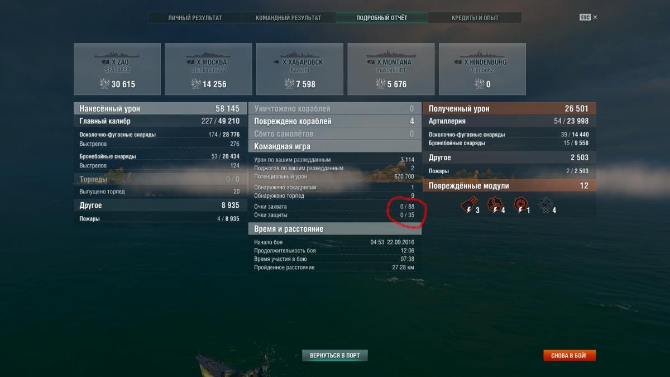
Task: Expand the Торпеды section header
Action: [x=160, y=179]
